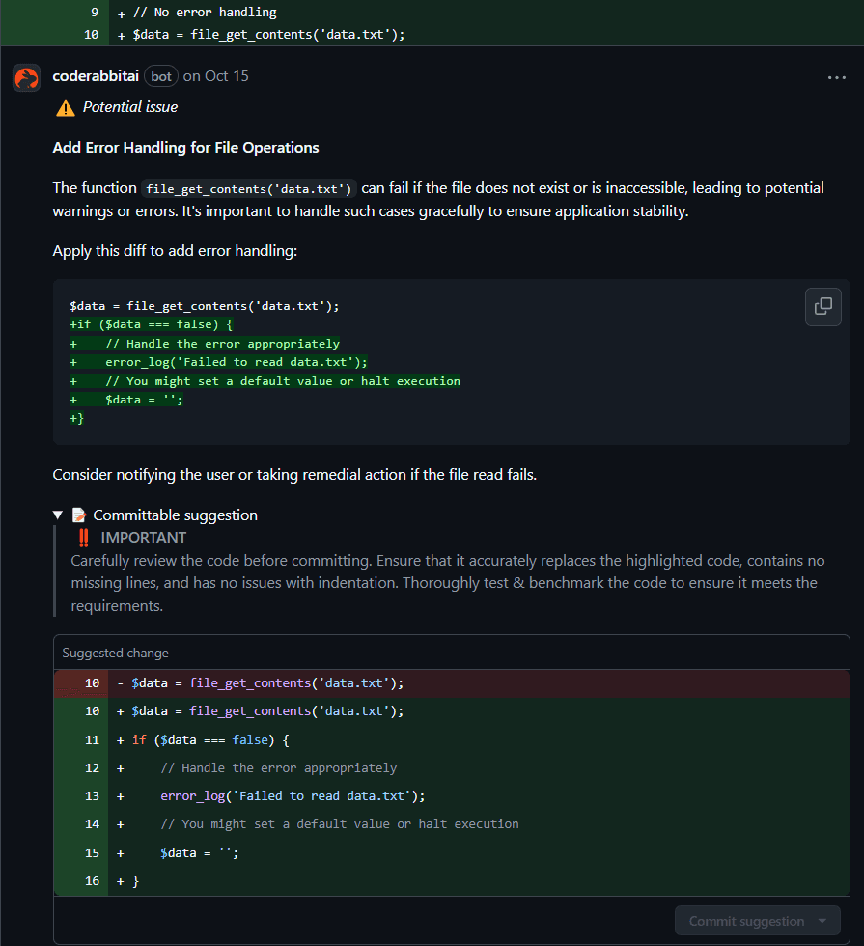Collapse the Committable suggestion section
This screenshot has height=946, width=864.
[59, 515]
